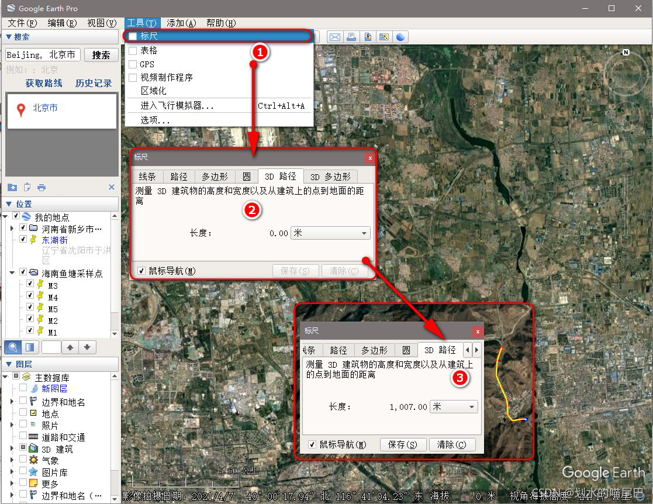Open the 文件(F) menu

22,23
